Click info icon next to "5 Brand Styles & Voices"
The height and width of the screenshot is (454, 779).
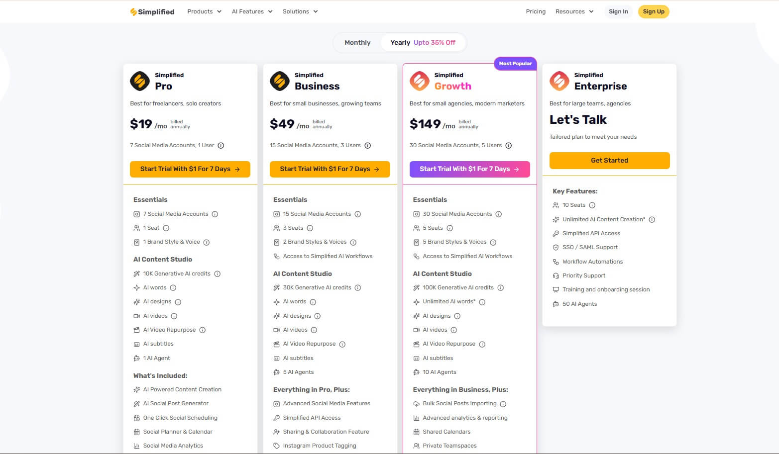(493, 243)
